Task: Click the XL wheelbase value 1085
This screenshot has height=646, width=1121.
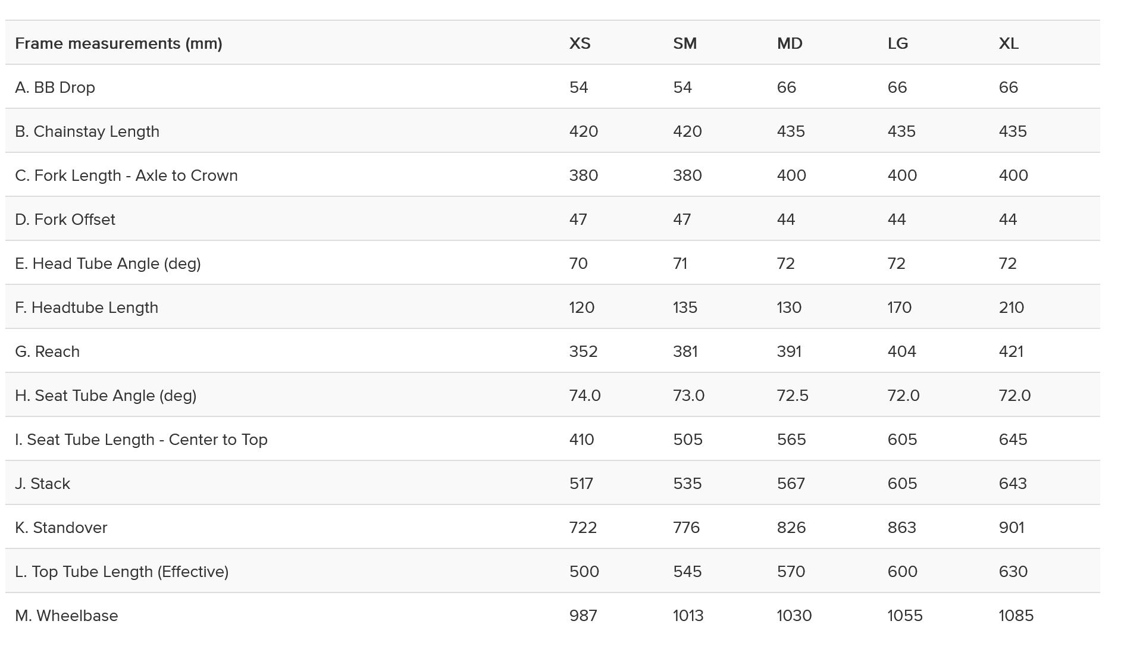Action: click(1016, 616)
